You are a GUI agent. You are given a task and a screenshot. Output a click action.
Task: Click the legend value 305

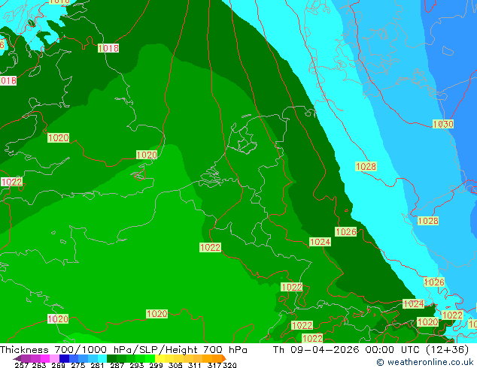pyautogui.click(x=175, y=365)
